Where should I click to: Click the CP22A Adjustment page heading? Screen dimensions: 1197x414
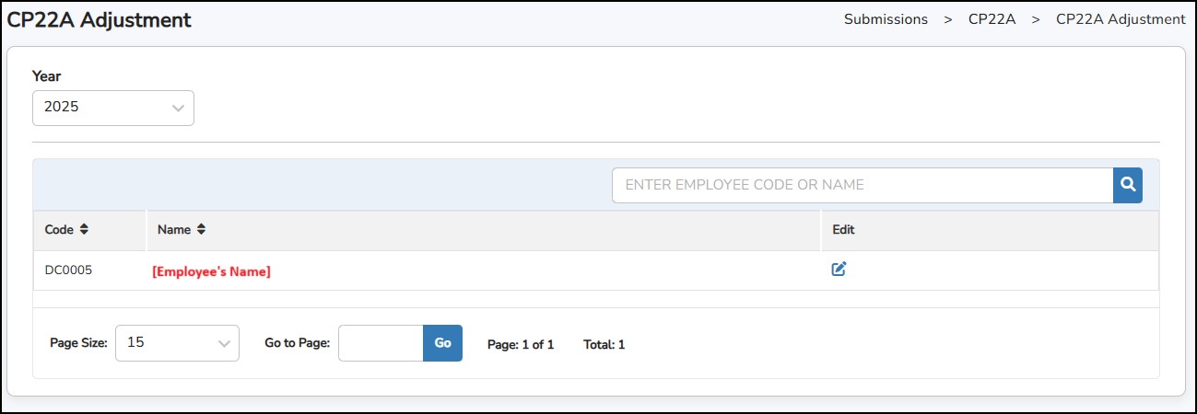[100, 20]
